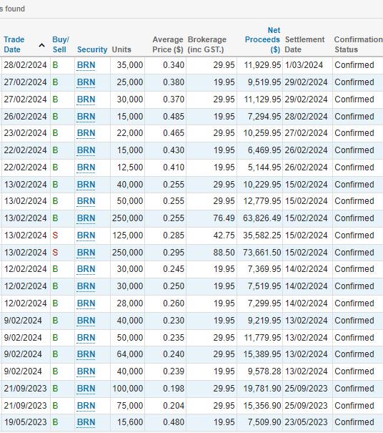The width and height of the screenshot is (383, 433).
Task: Click S indicator in 125,000 units row
Action: tap(55, 235)
